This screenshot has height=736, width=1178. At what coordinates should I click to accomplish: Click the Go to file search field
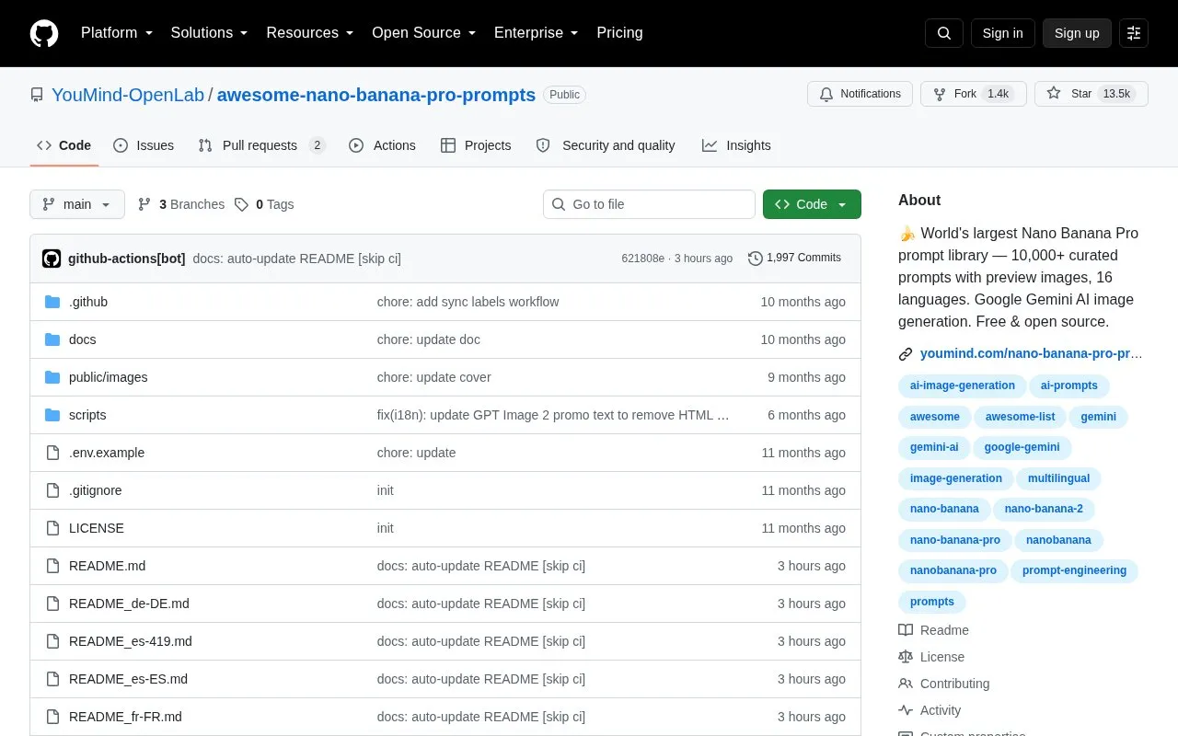tap(649, 204)
